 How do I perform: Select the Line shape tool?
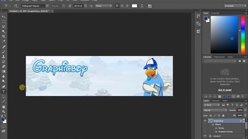(x=3, y=101)
